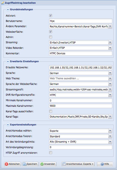
Task: Collapse the Experteneinstellungen section arrow icon
Action: click(x=8, y=125)
